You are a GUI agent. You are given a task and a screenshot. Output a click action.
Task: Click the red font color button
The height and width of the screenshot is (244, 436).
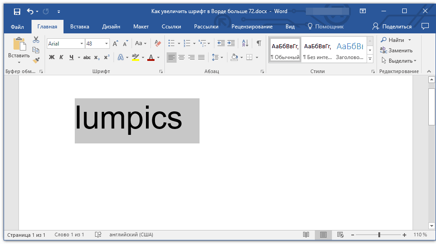(150, 57)
